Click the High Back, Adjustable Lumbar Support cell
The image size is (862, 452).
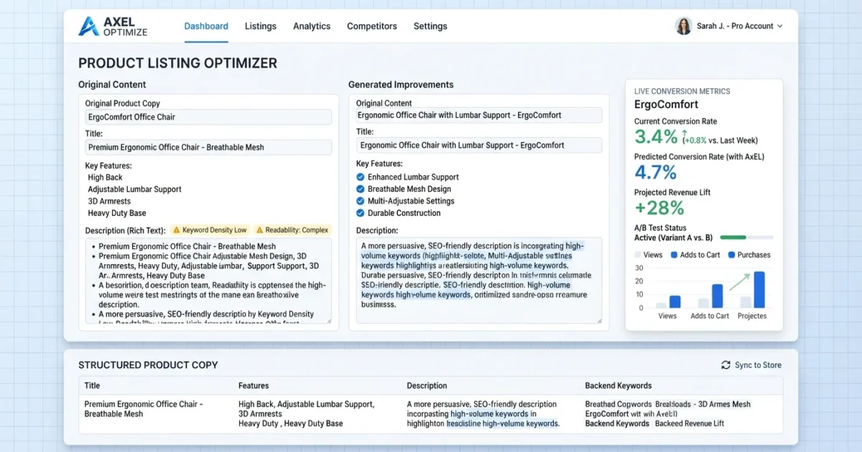coord(306,414)
